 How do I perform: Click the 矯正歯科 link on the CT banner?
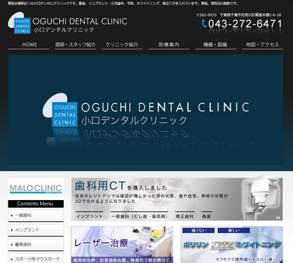pyautogui.click(x=185, y=216)
